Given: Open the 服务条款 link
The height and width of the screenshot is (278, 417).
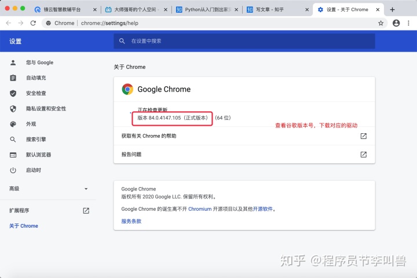Looking at the screenshot, I should pyautogui.click(x=131, y=221).
